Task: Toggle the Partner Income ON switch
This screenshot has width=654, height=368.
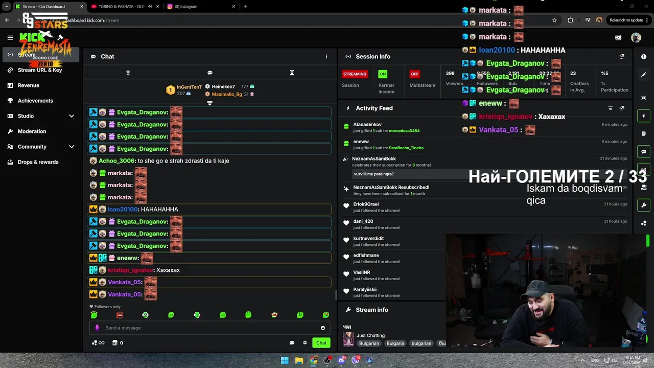Action: (383, 74)
